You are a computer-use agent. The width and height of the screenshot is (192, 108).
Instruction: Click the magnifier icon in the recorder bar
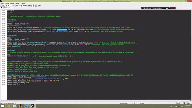coord(144,8)
